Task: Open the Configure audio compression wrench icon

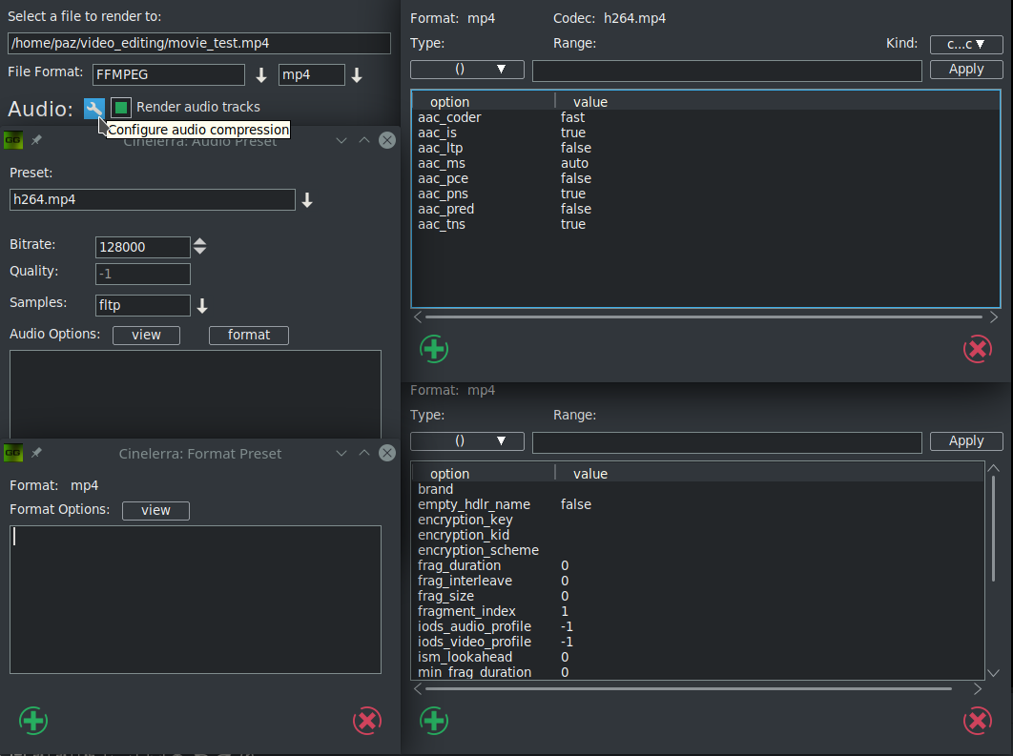Action: 93,108
